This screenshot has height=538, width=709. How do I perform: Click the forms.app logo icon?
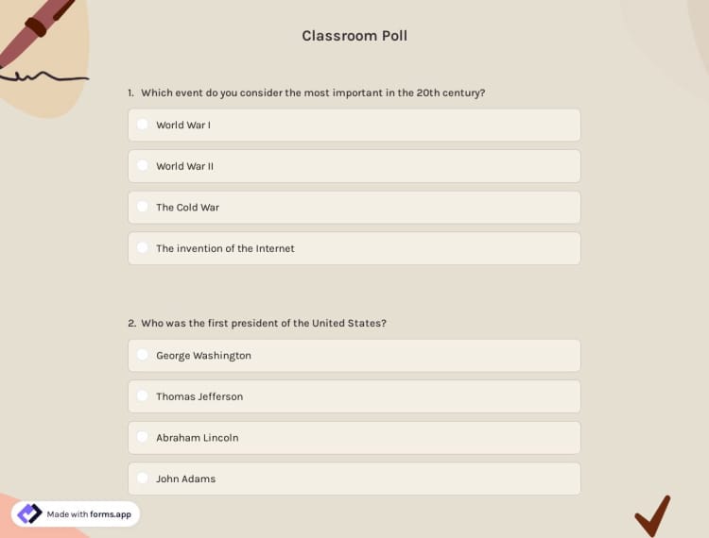[30, 513]
